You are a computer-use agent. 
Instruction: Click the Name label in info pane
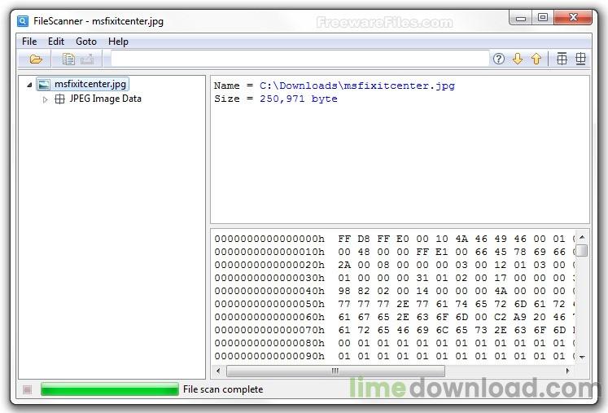click(x=227, y=86)
